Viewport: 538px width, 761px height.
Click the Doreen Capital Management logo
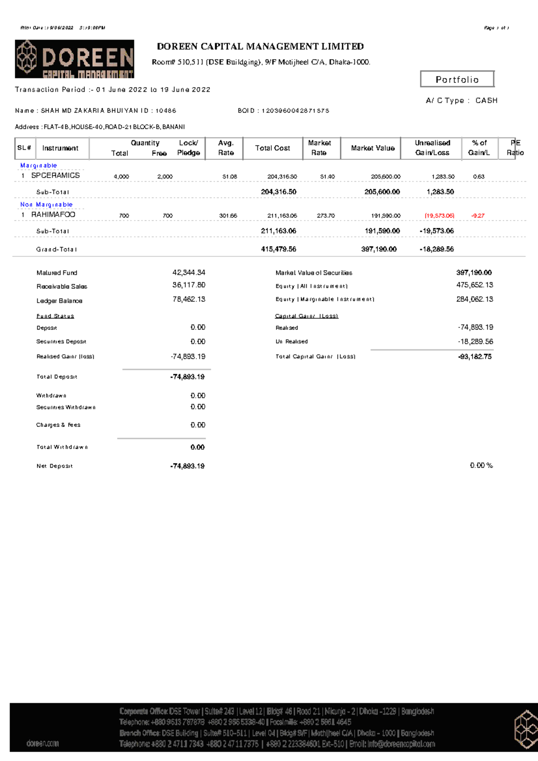pos(74,59)
